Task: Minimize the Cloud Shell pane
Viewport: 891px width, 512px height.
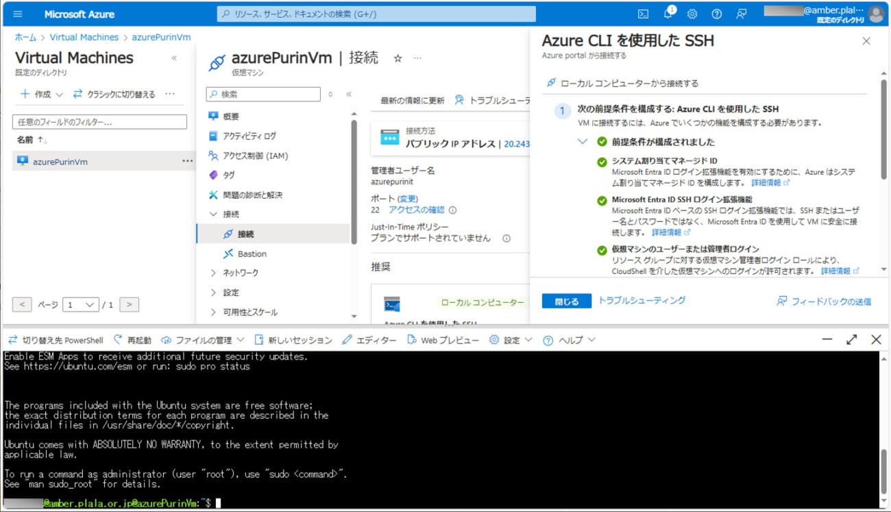Action: tap(827, 339)
